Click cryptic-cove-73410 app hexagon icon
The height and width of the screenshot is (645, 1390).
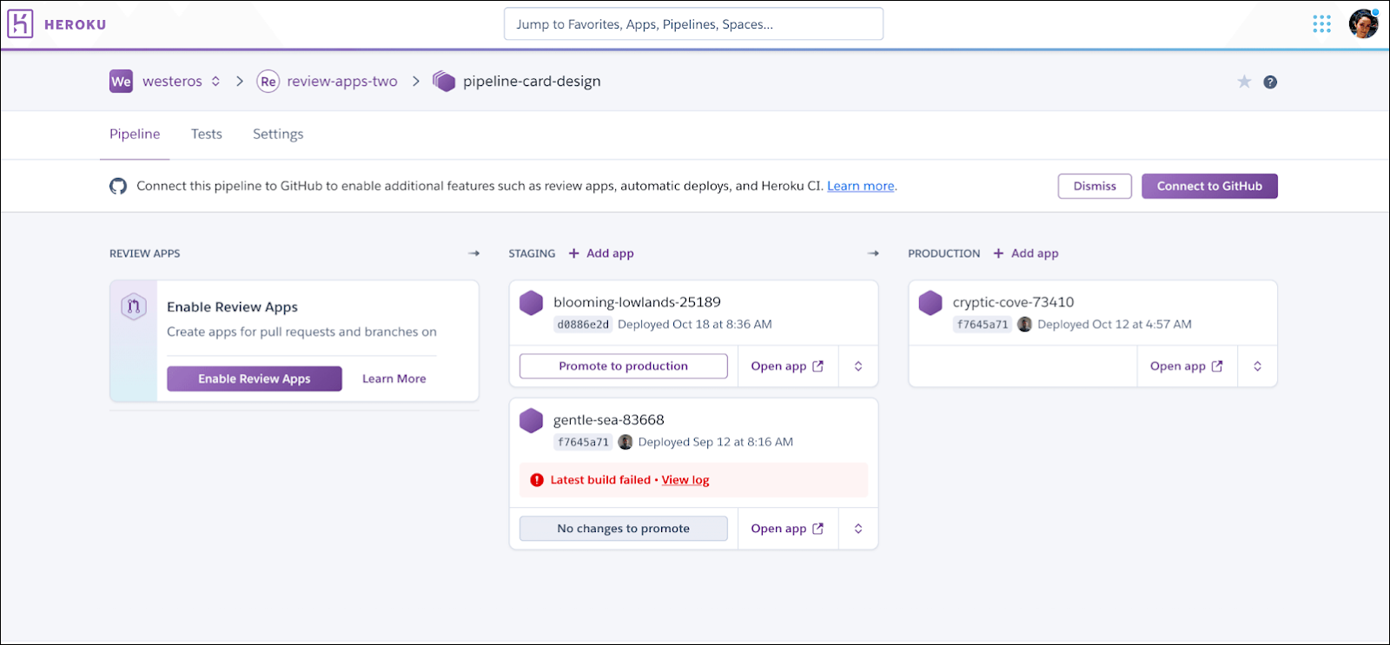coord(930,303)
